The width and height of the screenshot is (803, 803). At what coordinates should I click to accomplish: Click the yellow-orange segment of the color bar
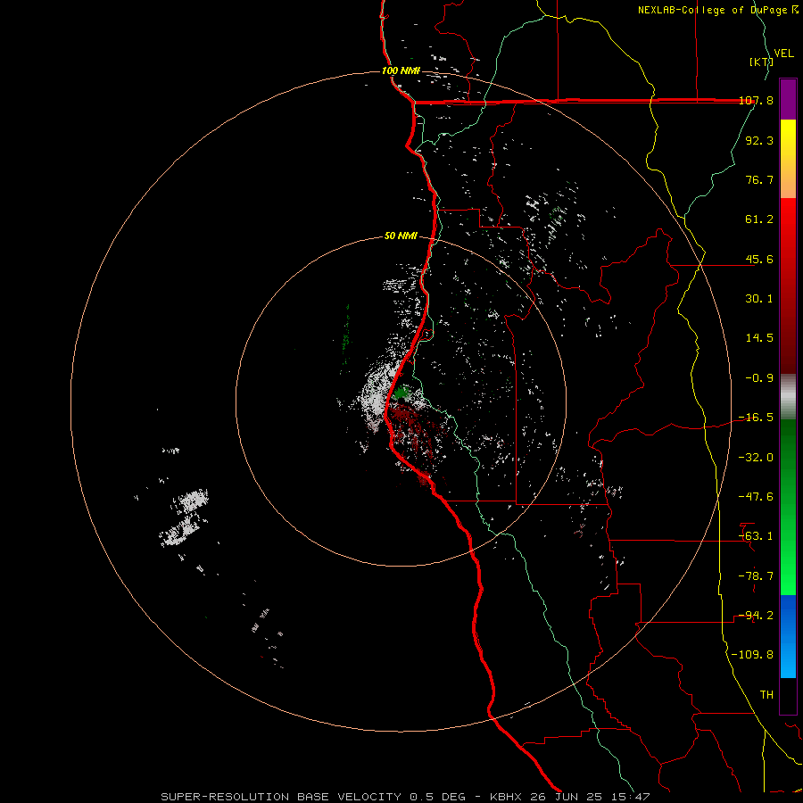pyautogui.click(x=788, y=159)
